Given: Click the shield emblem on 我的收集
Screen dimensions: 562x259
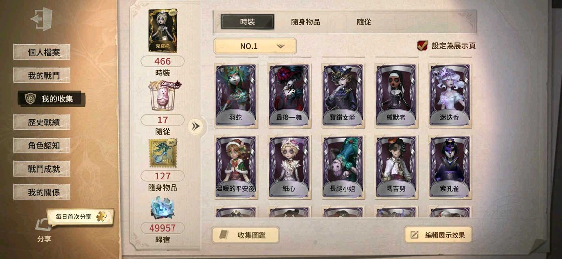Looking at the screenshot, I should (x=30, y=99).
